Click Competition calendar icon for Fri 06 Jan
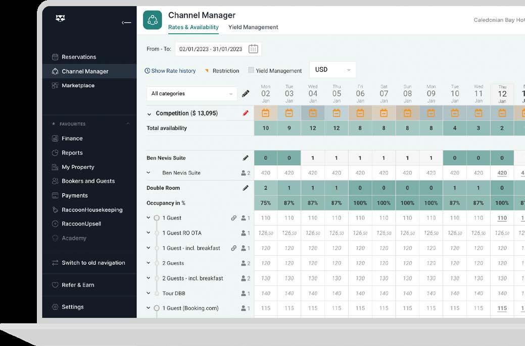The height and width of the screenshot is (346, 525). coord(360,113)
